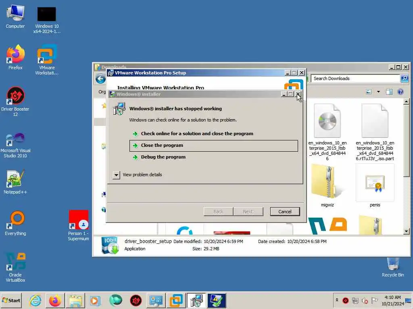Open the Computer desktop icon
This screenshot has width=413, height=309.
pos(15,16)
